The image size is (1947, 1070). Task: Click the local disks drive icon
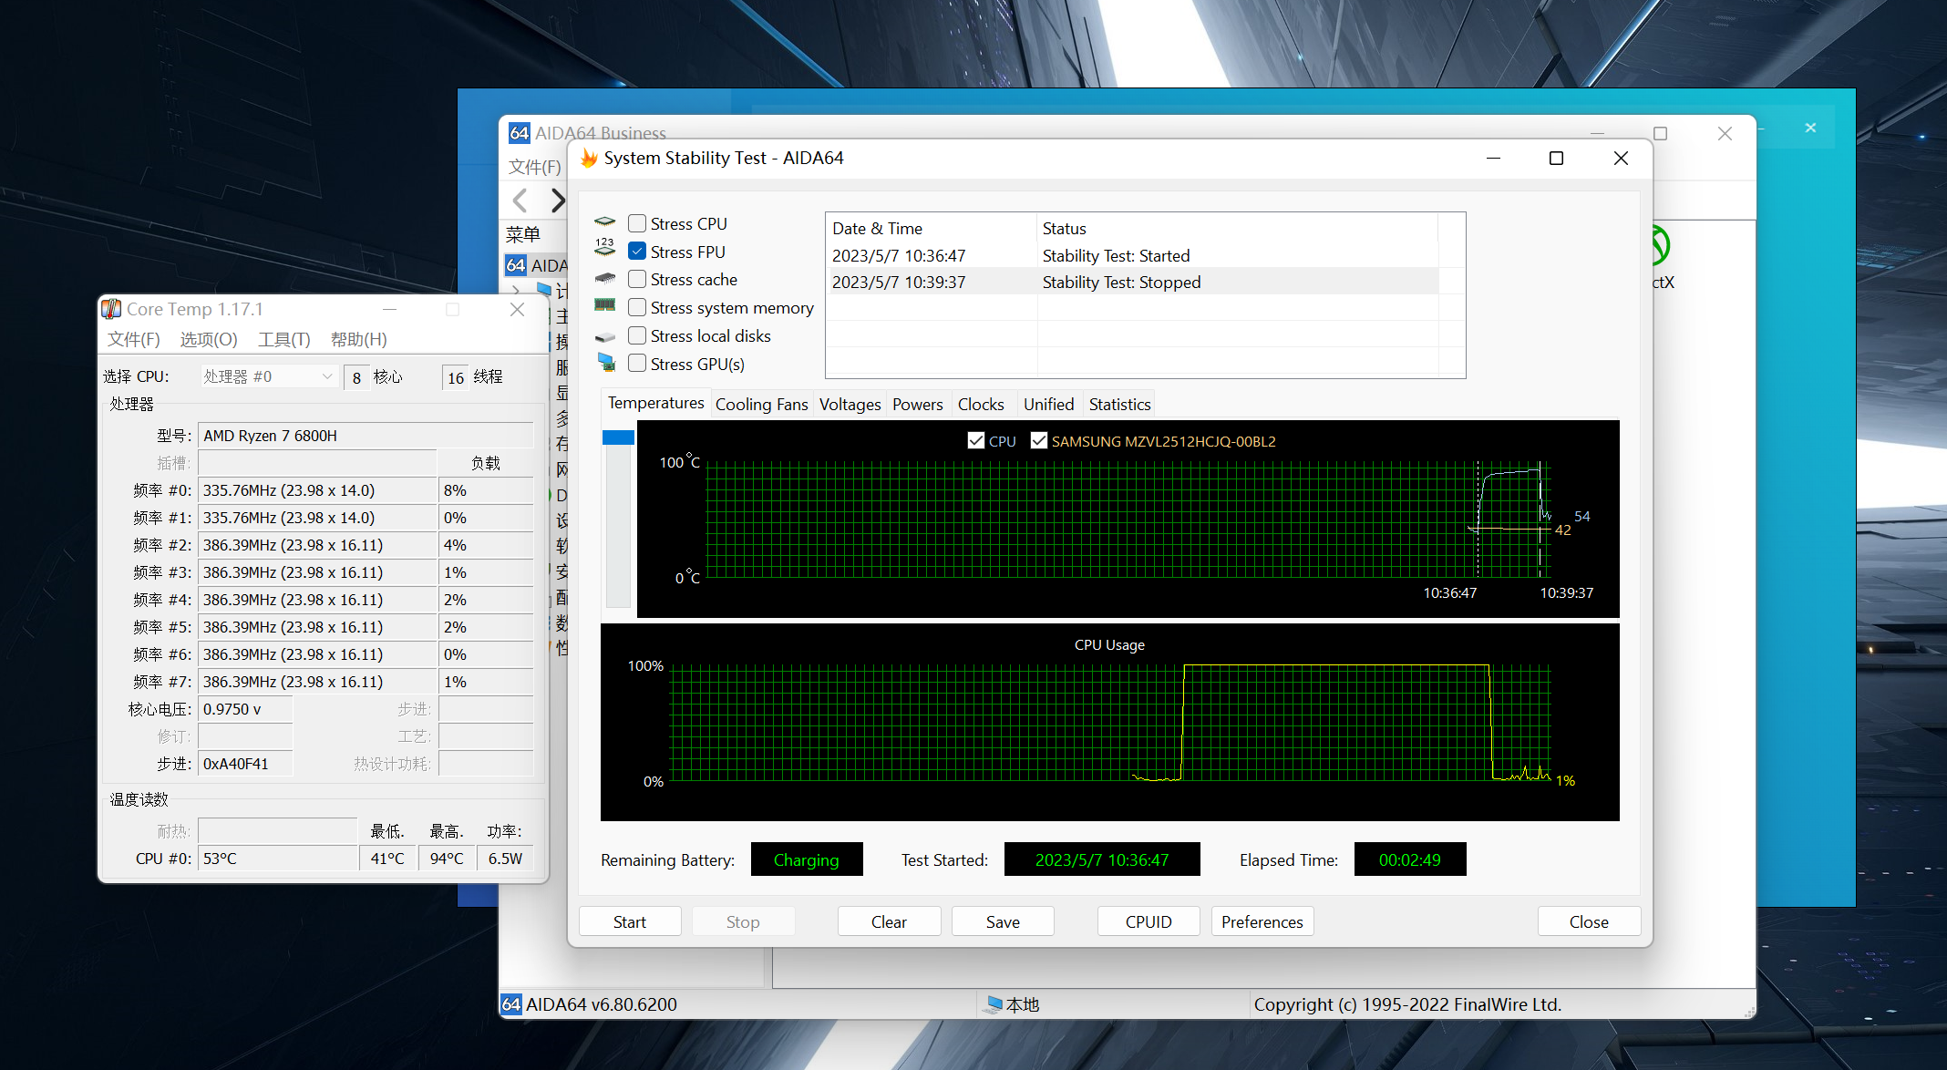click(x=604, y=337)
